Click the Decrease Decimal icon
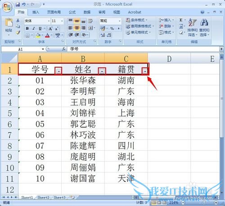This screenshot has height=206, width=225. pyautogui.click(x=109, y=35)
